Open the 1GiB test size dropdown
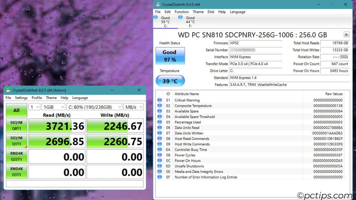The image size is (356, 200). [x=53, y=107]
